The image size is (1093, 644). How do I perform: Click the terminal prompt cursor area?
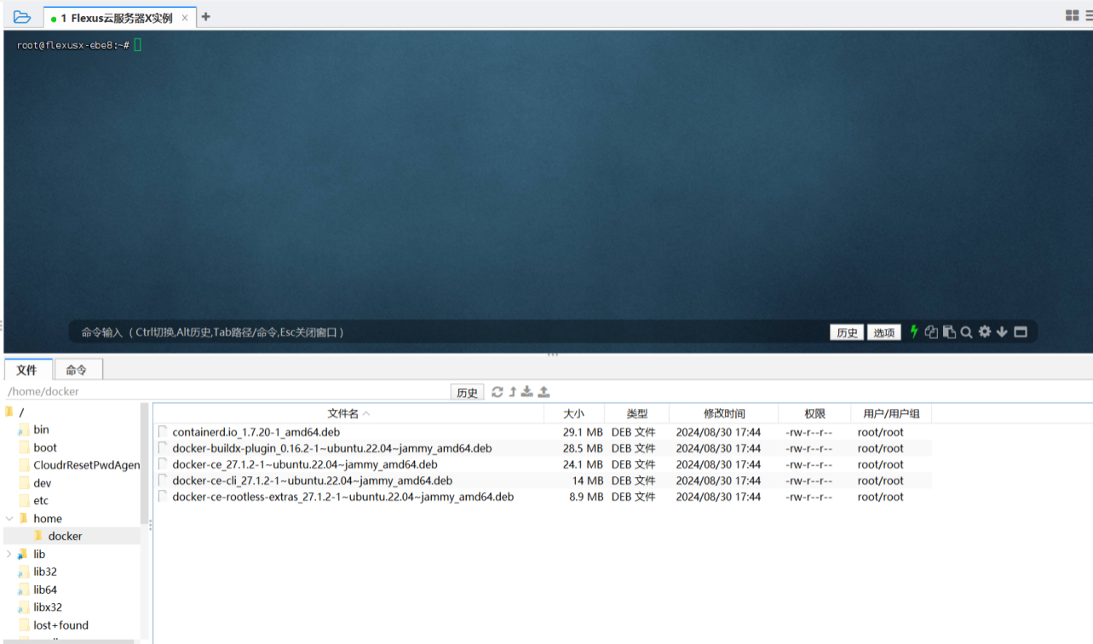138,44
